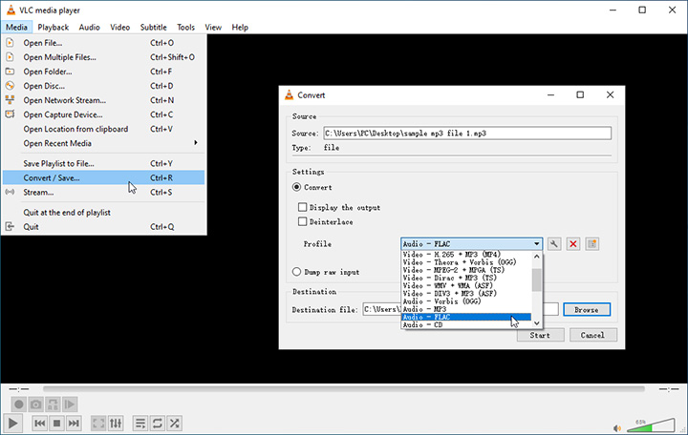Create a new profile with the rightmost profile icon

click(592, 244)
